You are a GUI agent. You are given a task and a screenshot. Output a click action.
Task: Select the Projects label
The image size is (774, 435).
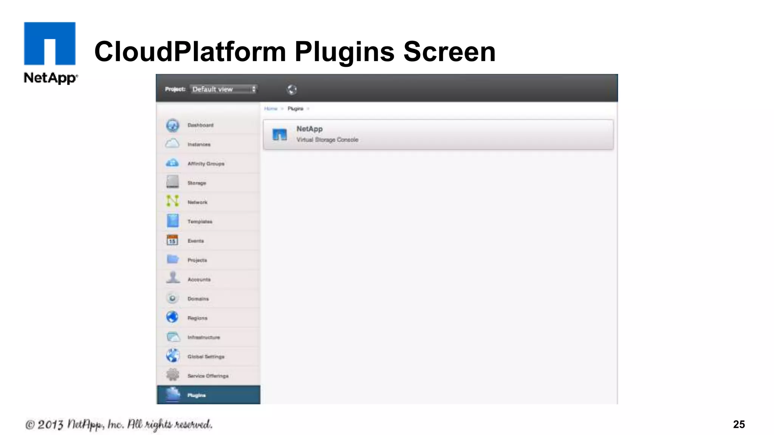[x=197, y=260]
